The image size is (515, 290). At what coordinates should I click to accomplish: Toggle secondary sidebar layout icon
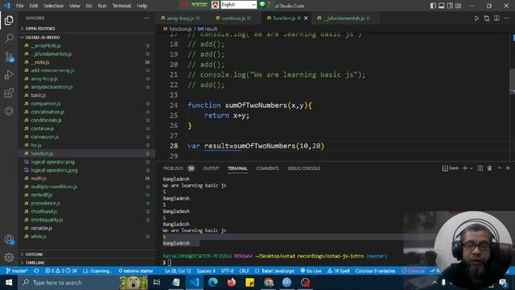click(450, 6)
